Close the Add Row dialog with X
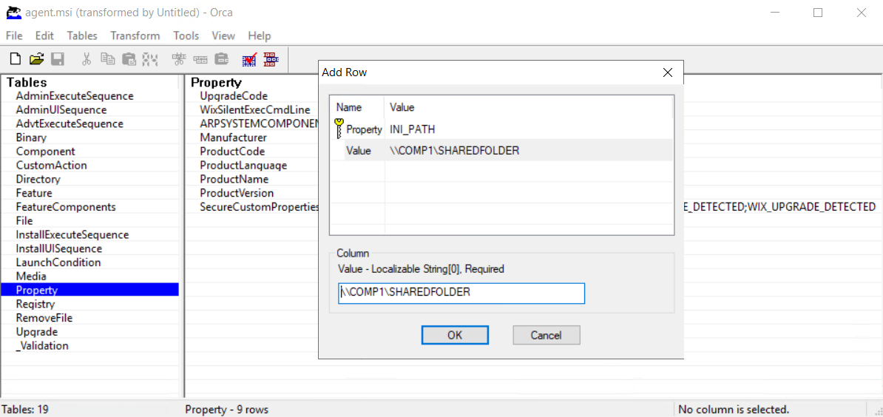Screen dimensions: 883x417 point(667,72)
